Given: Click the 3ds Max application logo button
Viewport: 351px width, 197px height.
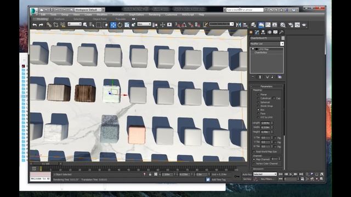Looking at the screenshot, I should [x=34, y=11].
